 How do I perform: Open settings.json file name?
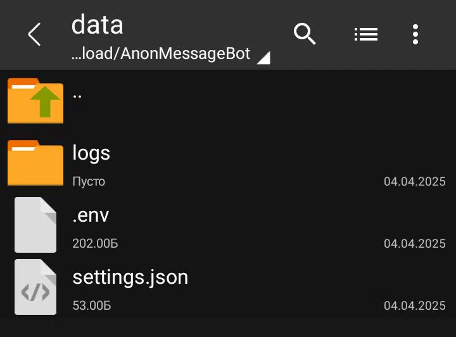pyautogui.click(x=130, y=277)
